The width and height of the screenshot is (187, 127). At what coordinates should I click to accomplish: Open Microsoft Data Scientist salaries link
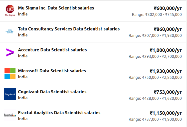point(52,71)
